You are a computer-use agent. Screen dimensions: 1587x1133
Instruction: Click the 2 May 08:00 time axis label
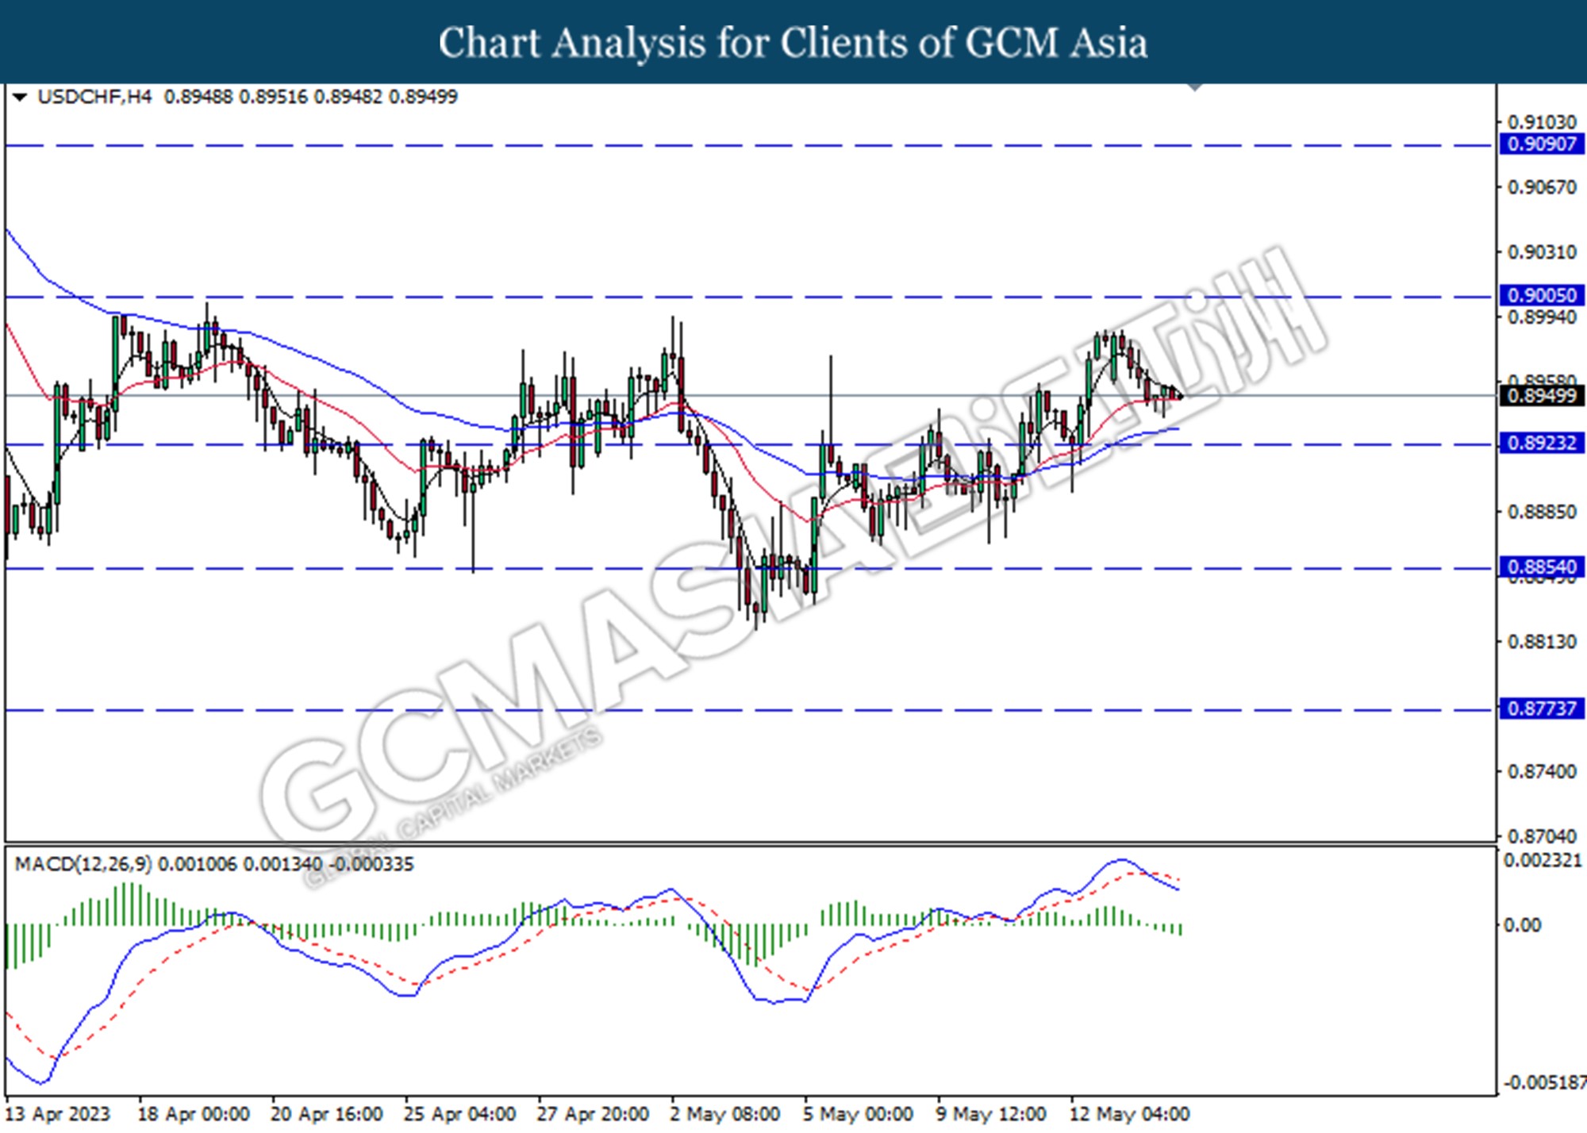(725, 1114)
